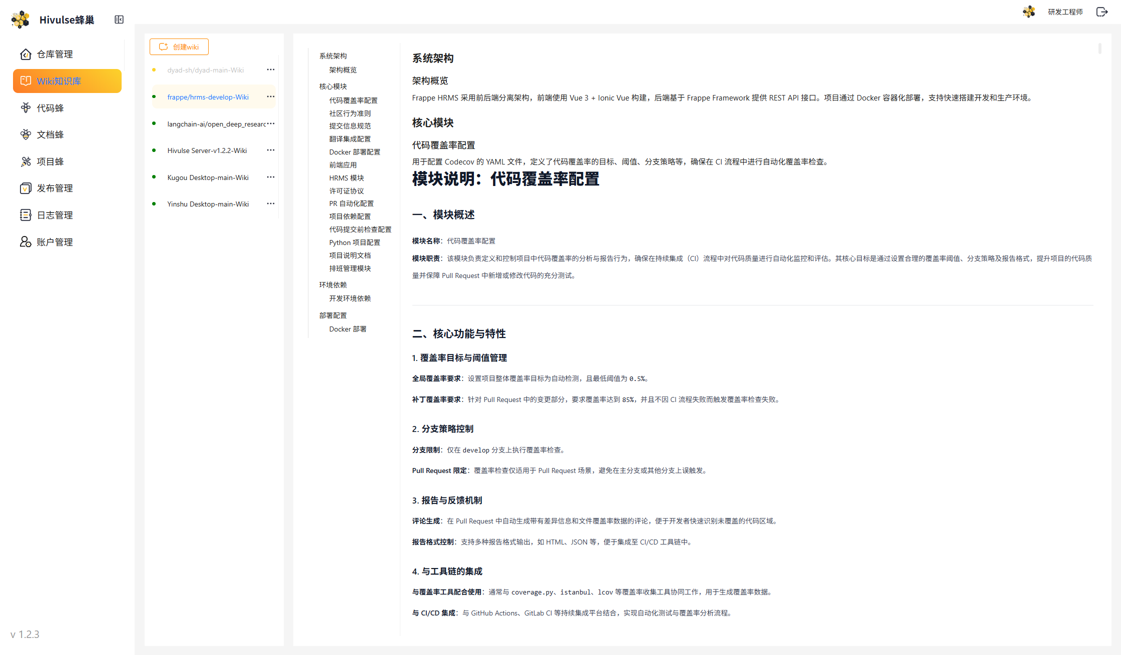The image size is (1121, 655).
Task: Click the Hivulse bee logo icon
Action: (x=21, y=19)
